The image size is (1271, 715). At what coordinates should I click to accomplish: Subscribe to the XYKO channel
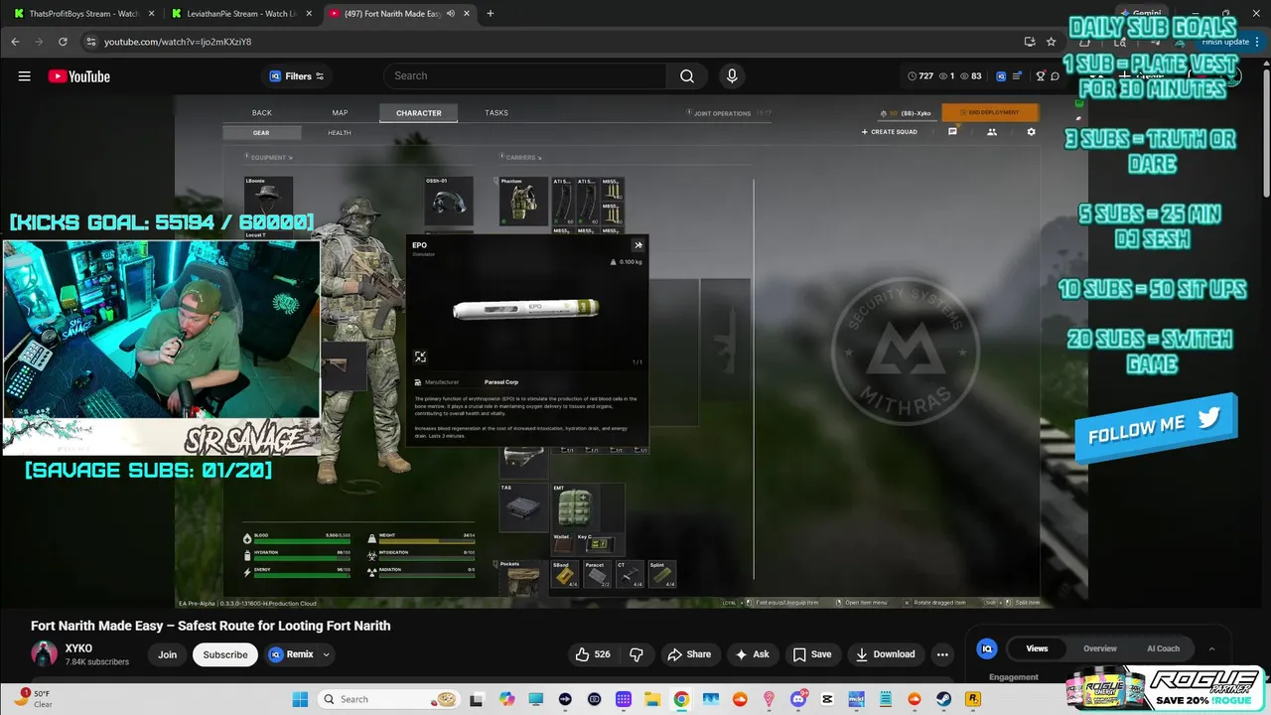click(225, 654)
